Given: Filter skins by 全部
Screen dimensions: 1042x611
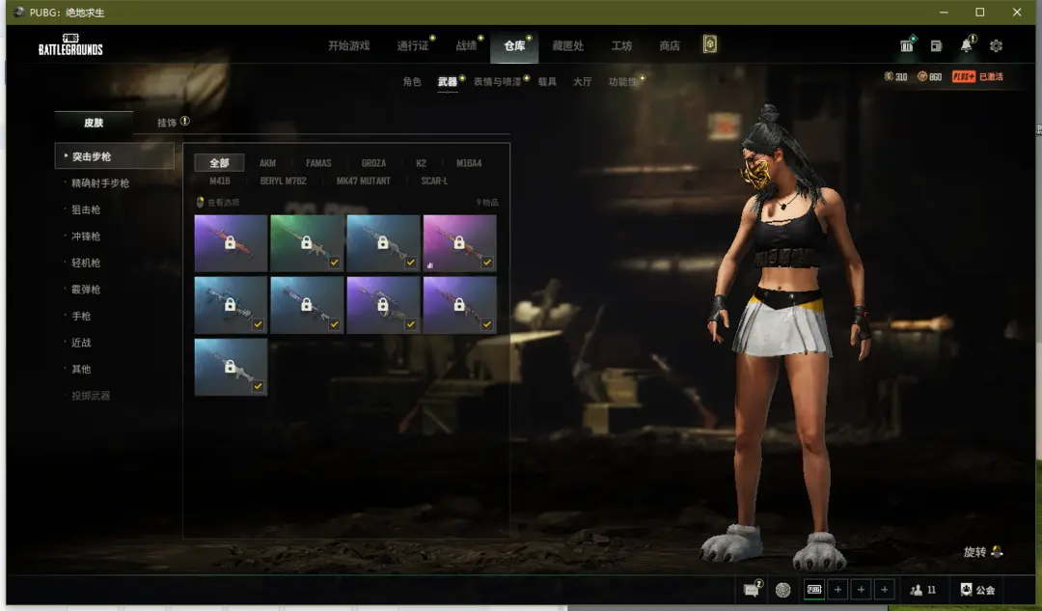Looking at the screenshot, I should click(219, 163).
